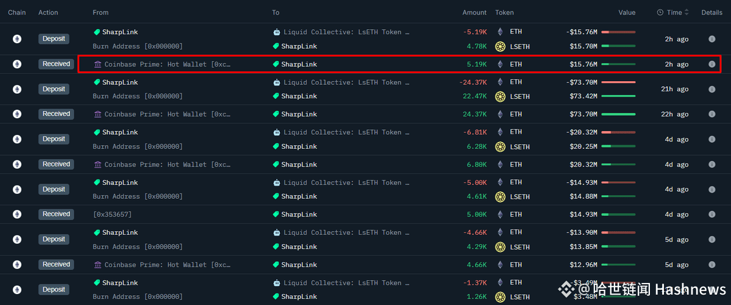Toggle Time column sort arrows
This screenshot has width=731, height=305.
coord(686,13)
